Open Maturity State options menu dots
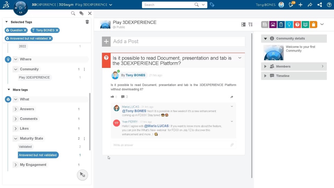334x188 pixels. (x=84, y=139)
